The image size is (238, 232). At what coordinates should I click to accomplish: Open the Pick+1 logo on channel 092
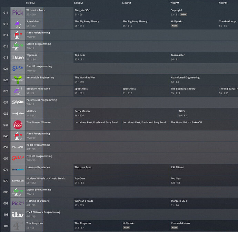coord(18,203)
